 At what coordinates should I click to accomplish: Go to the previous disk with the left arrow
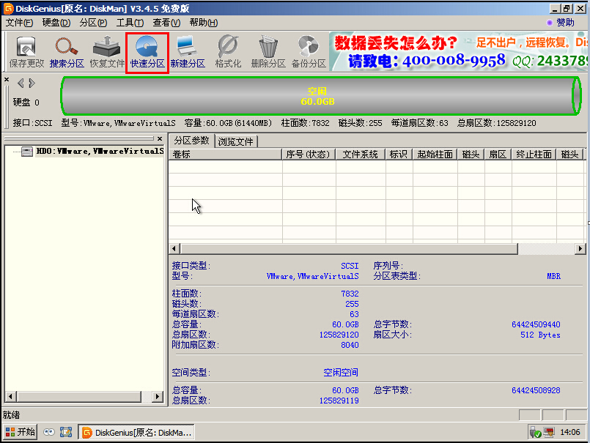[x=21, y=83]
